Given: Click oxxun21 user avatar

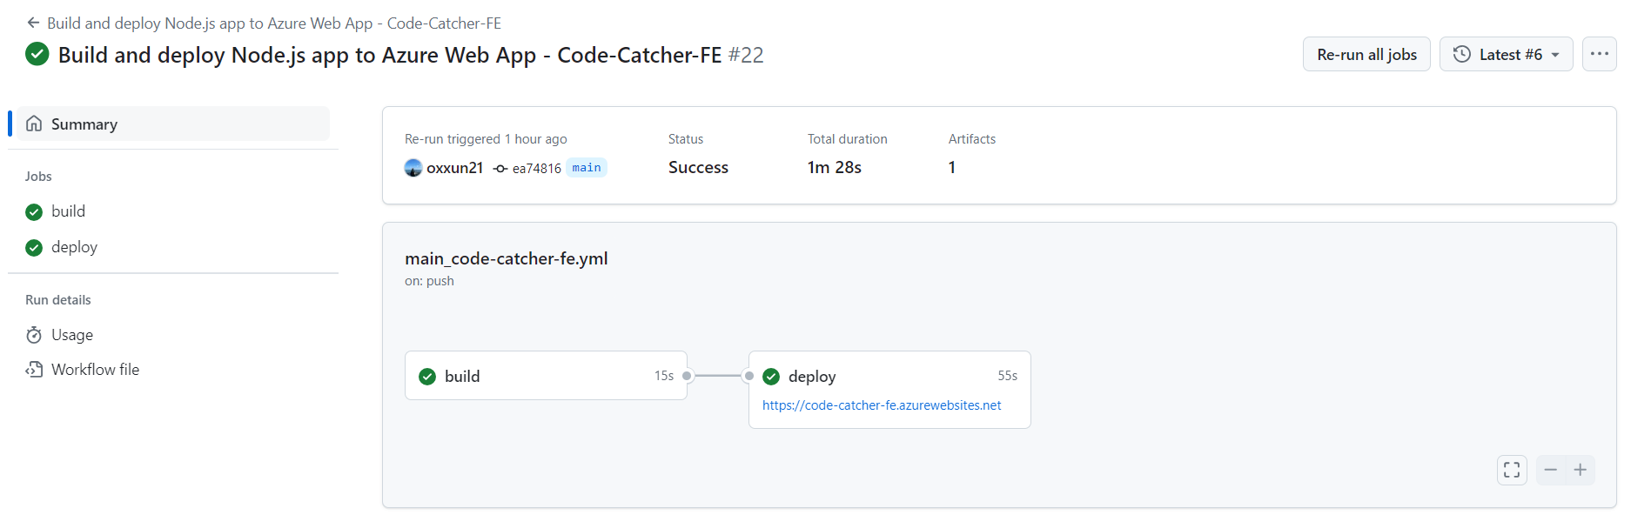Looking at the screenshot, I should point(413,168).
